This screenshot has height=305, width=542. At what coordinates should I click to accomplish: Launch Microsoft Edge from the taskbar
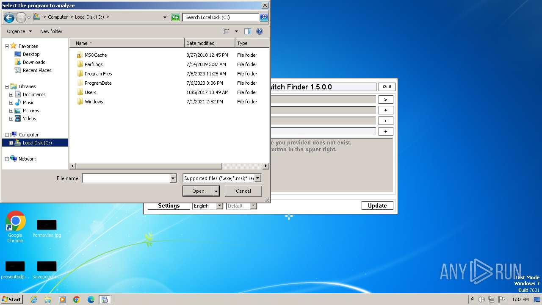click(91, 299)
